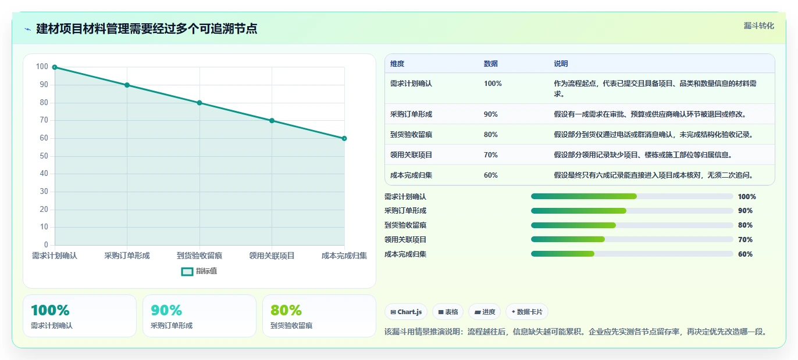The image size is (798, 360).
Task: Click the 100% value in the table
Action: (x=493, y=84)
